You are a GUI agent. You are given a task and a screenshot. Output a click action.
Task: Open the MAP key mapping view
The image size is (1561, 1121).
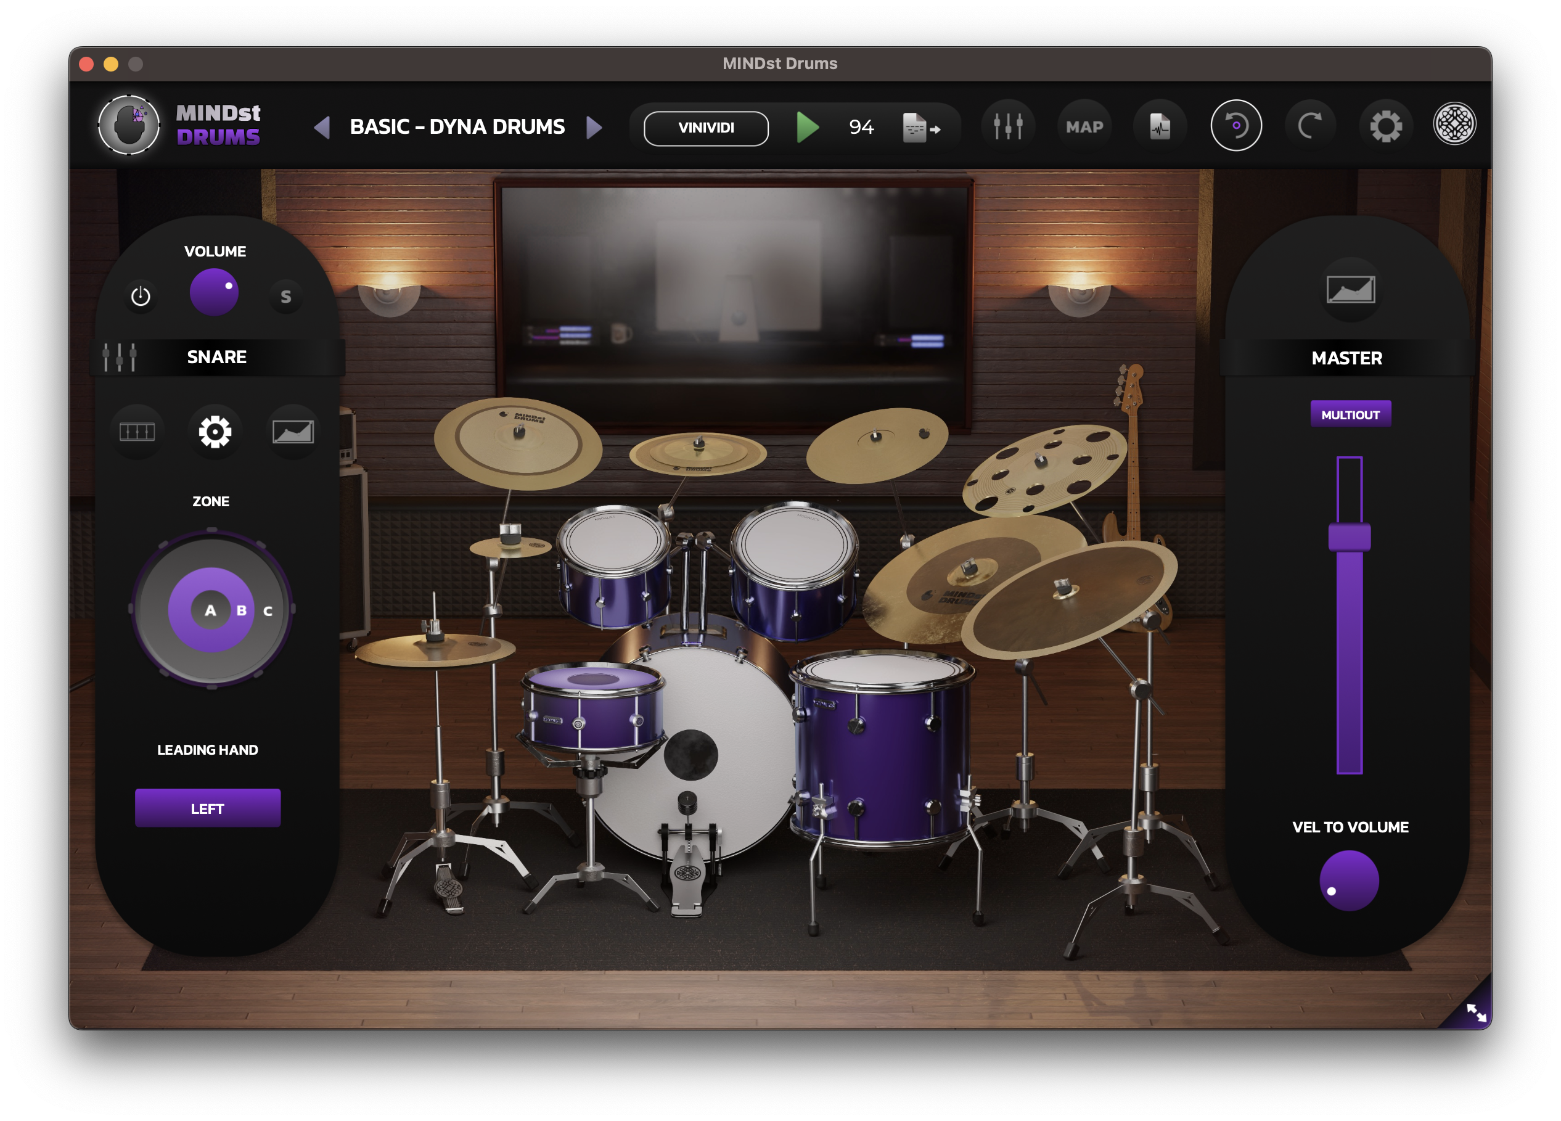point(1084,126)
